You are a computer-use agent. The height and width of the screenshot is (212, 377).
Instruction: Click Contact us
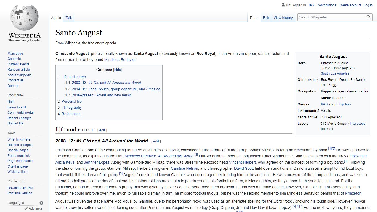pyautogui.click(x=15, y=80)
